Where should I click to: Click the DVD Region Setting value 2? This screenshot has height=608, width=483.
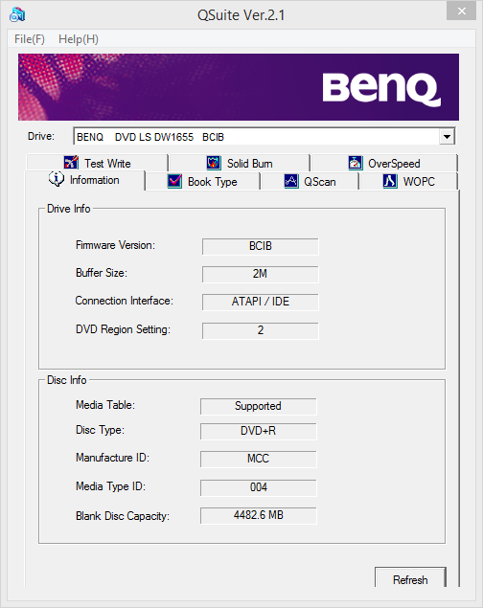(x=261, y=330)
